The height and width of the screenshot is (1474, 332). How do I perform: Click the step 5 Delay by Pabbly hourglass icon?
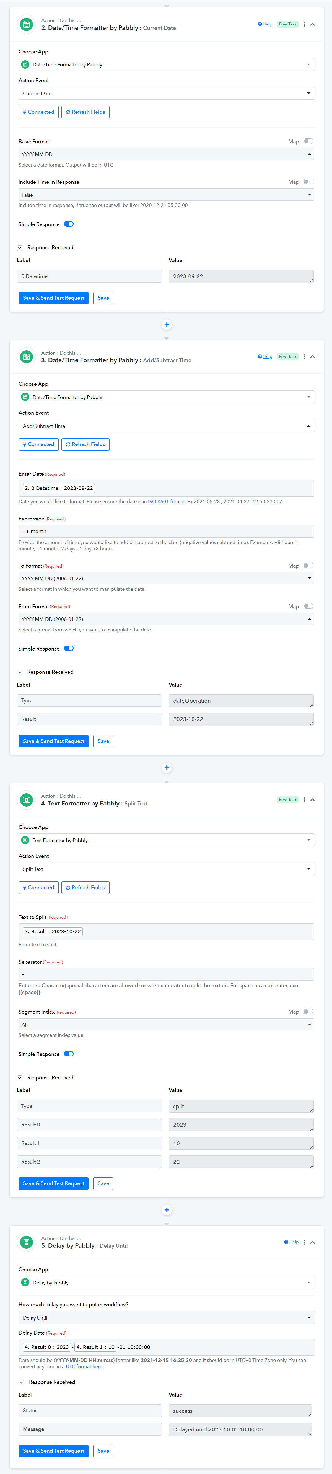point(26,1242)
